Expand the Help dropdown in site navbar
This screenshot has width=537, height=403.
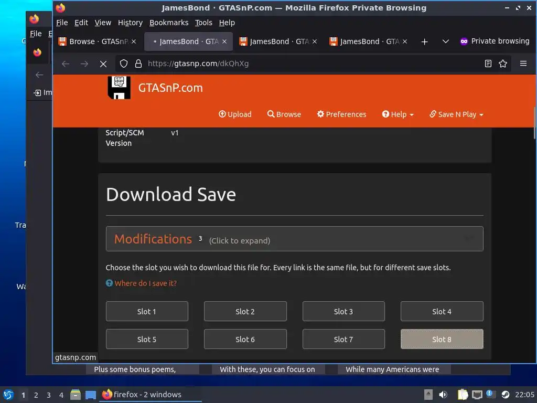[398, 114]
